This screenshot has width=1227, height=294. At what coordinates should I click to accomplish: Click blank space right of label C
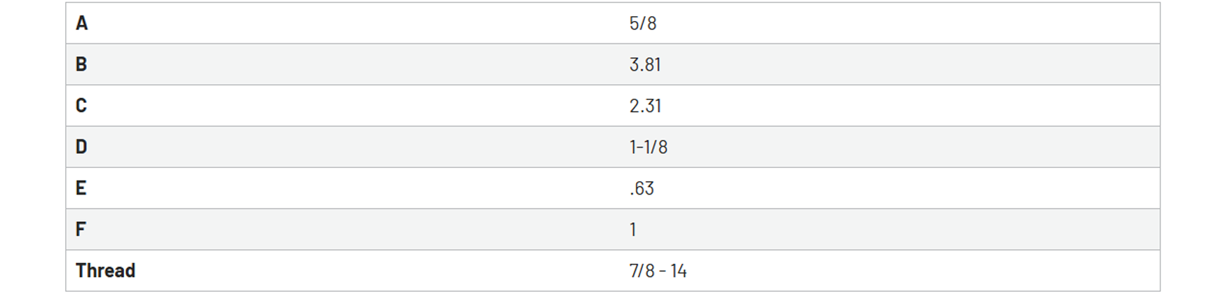[351, 106]
